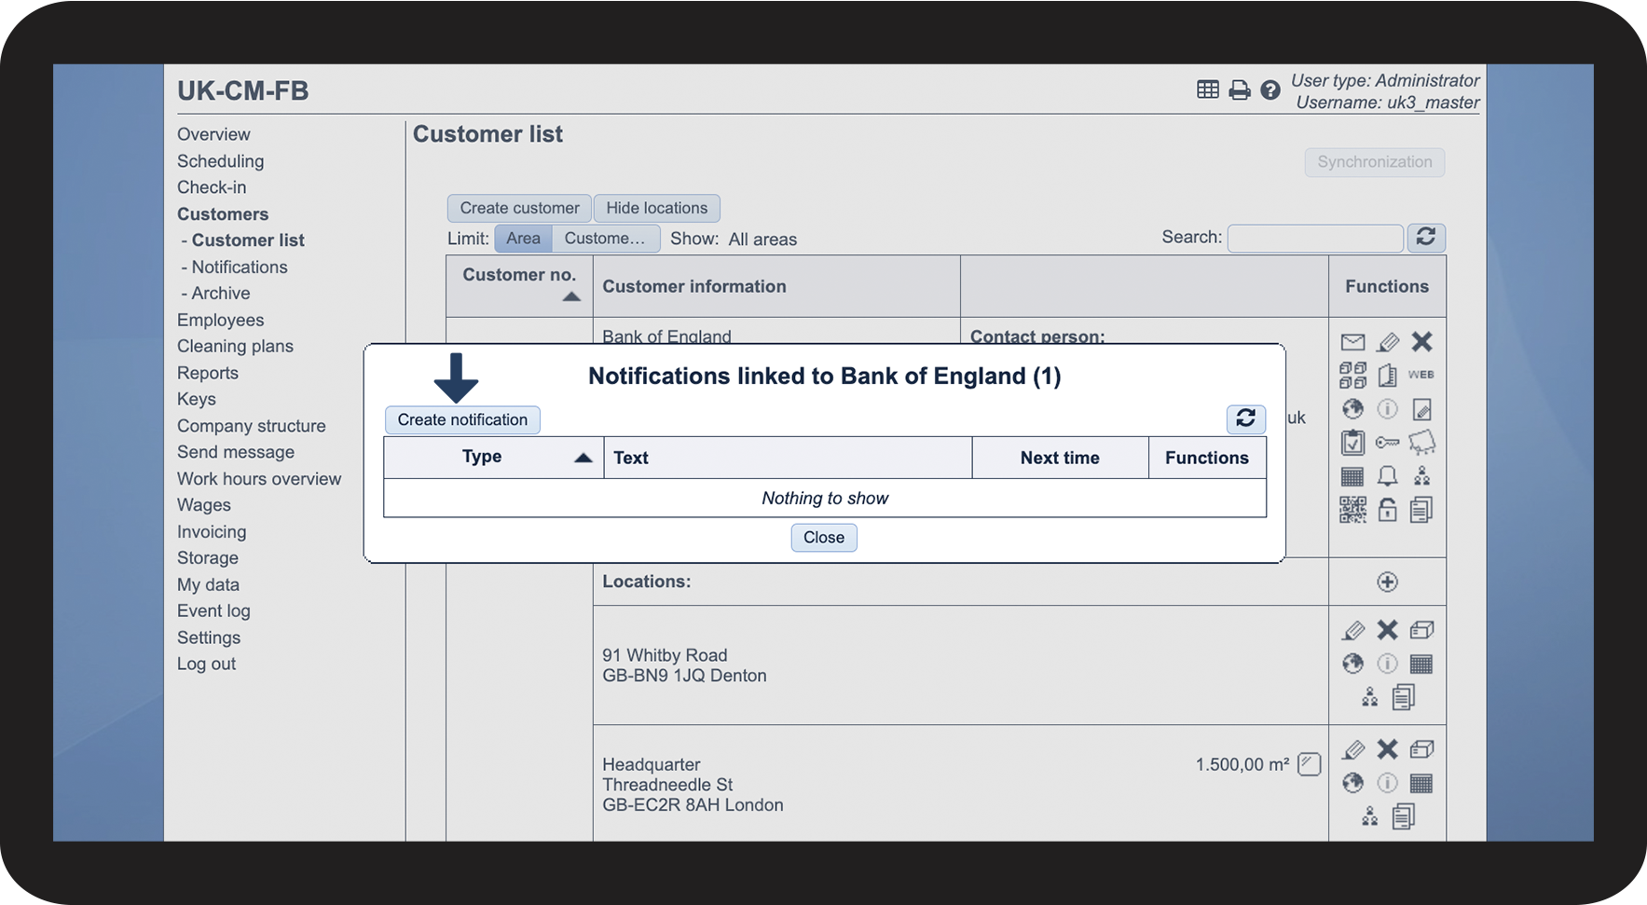Click the Create notification button
Image resolution: width=1647 pixels, height=905 pixels.
(462, 419)
